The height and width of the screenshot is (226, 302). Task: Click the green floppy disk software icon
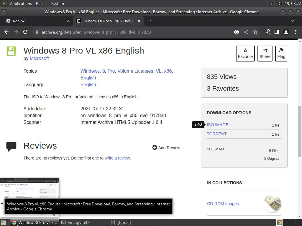coord(11,51)
